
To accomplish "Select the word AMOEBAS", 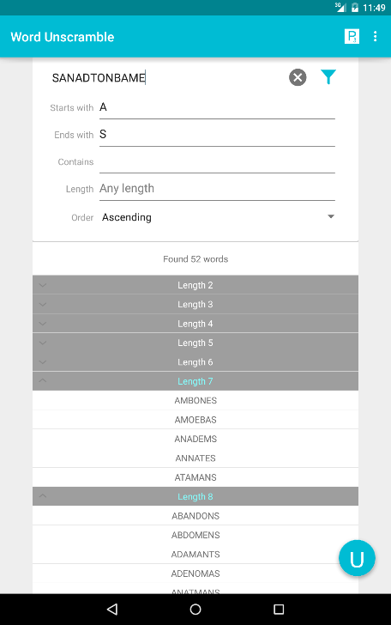I will 195,420.
